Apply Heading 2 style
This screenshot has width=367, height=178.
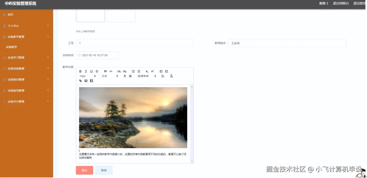tap(125, 71)
